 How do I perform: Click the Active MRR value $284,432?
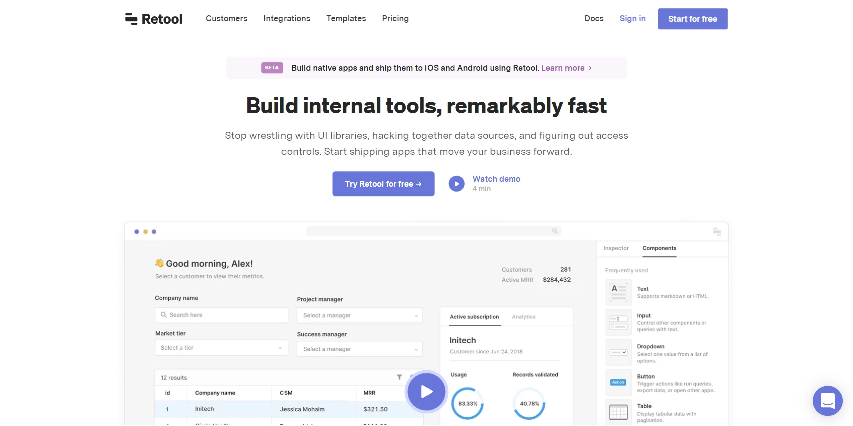click(x=556, y=280)
